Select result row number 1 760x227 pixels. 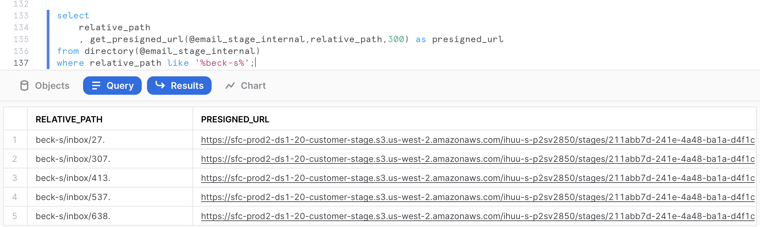(x=15, y=140)
